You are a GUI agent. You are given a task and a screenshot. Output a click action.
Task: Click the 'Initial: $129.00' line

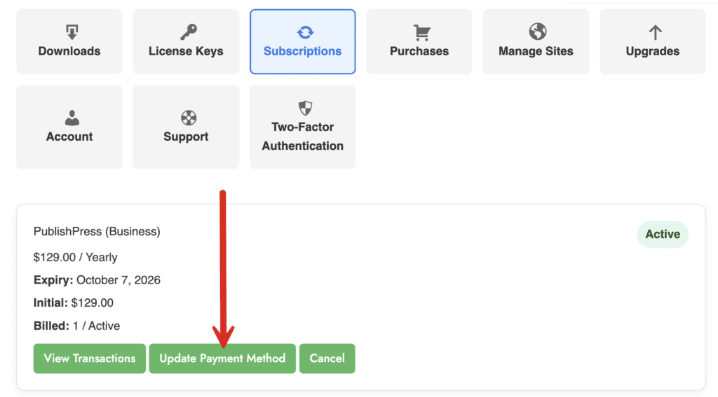74,303
